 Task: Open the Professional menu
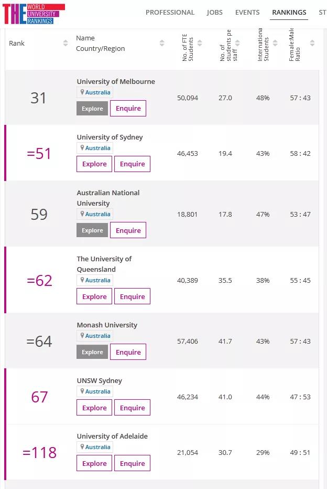[x=170, y=13]
